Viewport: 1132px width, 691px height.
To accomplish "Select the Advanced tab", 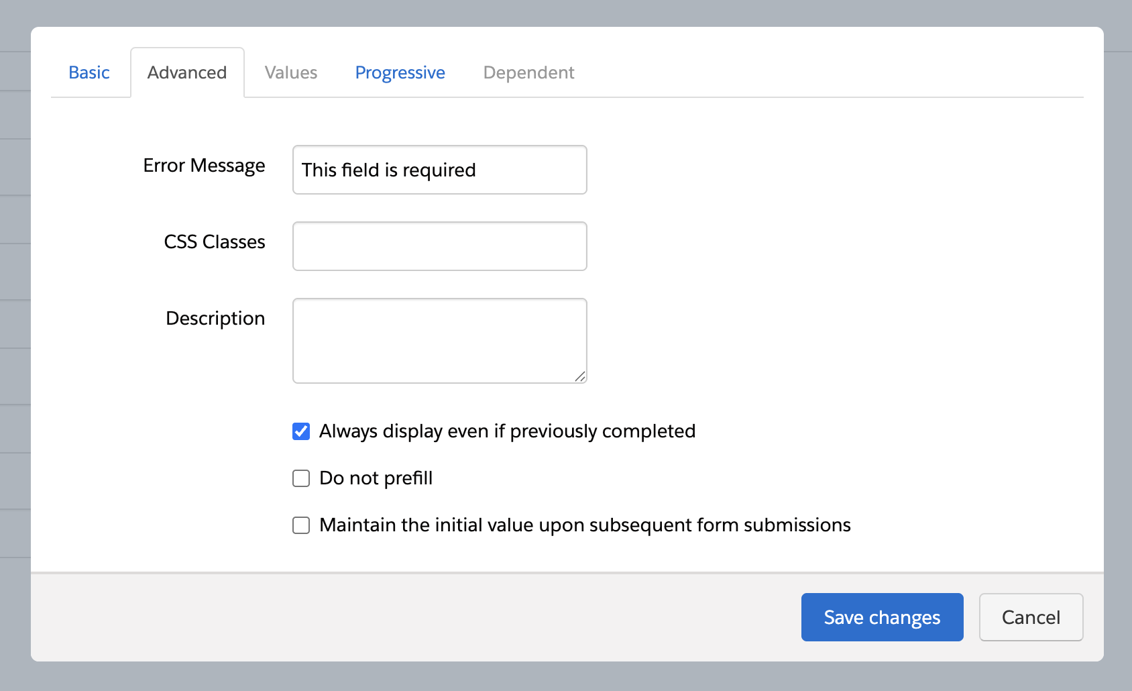I will coord(187,72).
